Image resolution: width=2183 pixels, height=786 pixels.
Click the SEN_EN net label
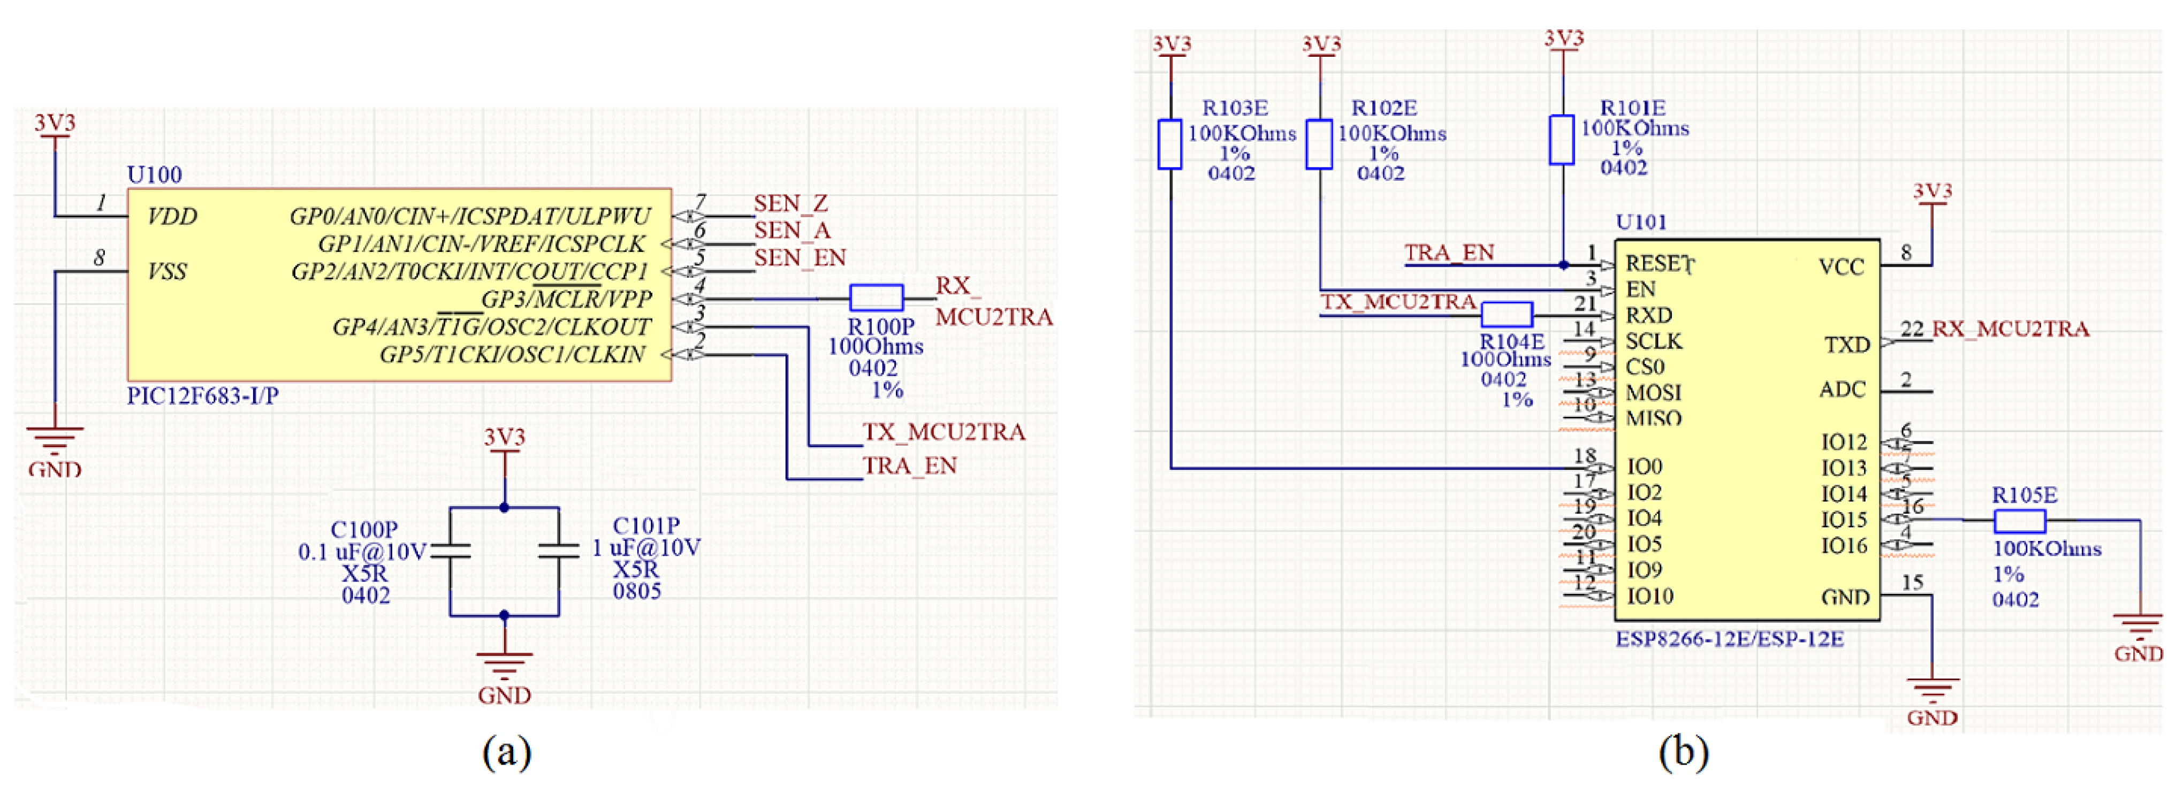coord(799,257)
